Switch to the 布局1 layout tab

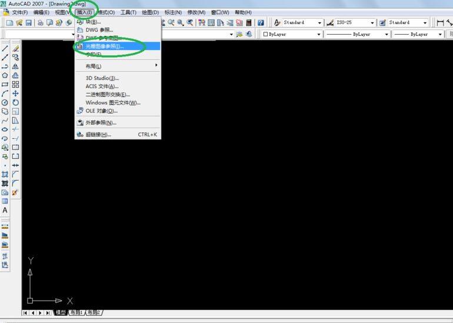tap(77, 312)
